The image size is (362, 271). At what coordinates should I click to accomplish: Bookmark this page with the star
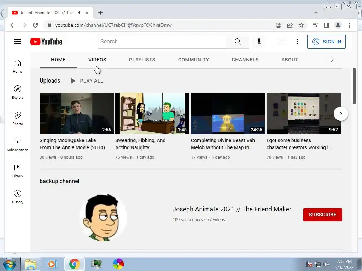[301, 25]
